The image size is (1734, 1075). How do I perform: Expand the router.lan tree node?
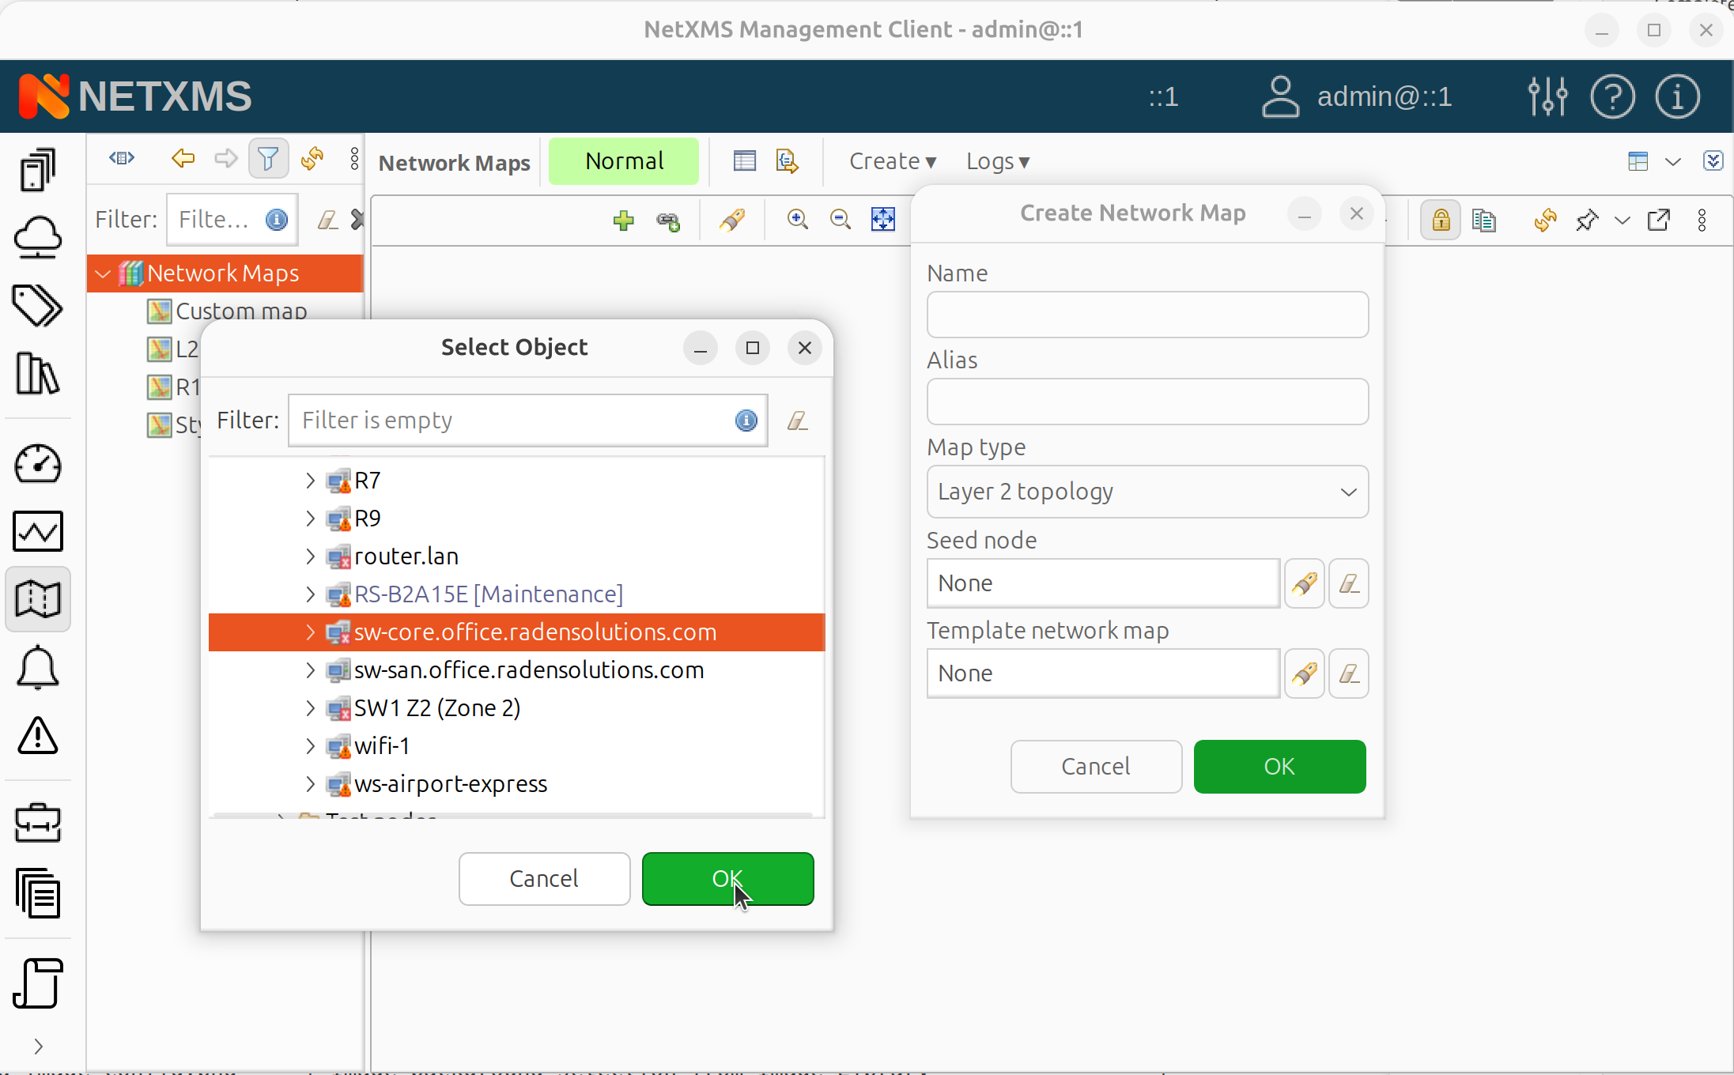point(310,556)
